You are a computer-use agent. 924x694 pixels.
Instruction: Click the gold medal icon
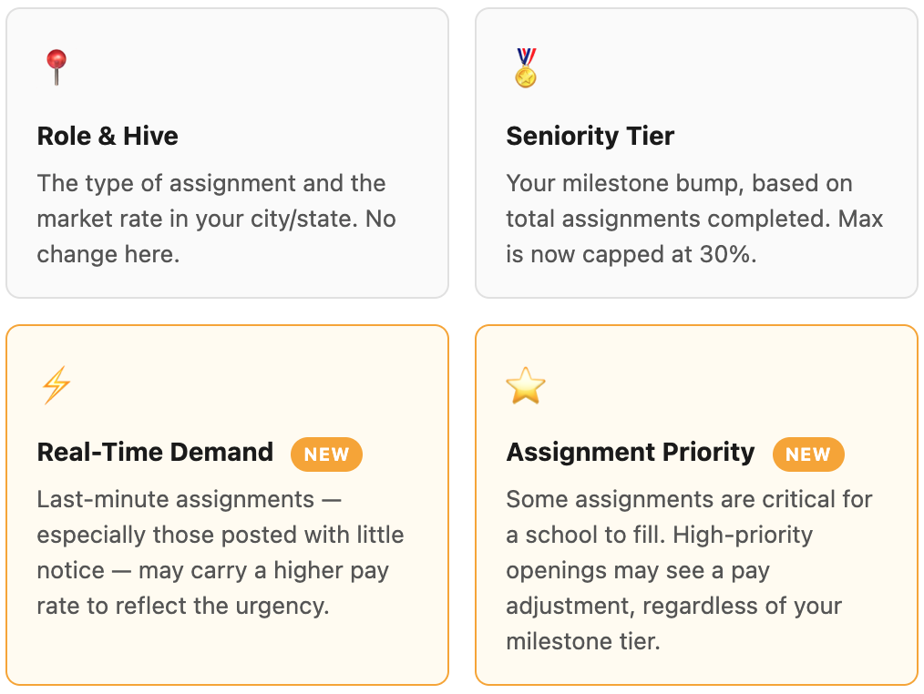[526, 67]
